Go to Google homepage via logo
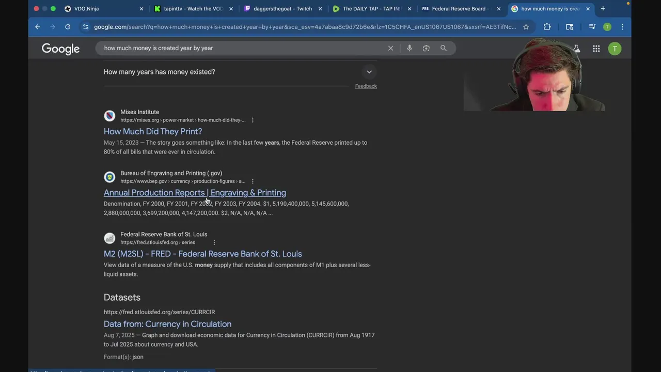Screen dimensions: 661x372 tap(60, 49)
